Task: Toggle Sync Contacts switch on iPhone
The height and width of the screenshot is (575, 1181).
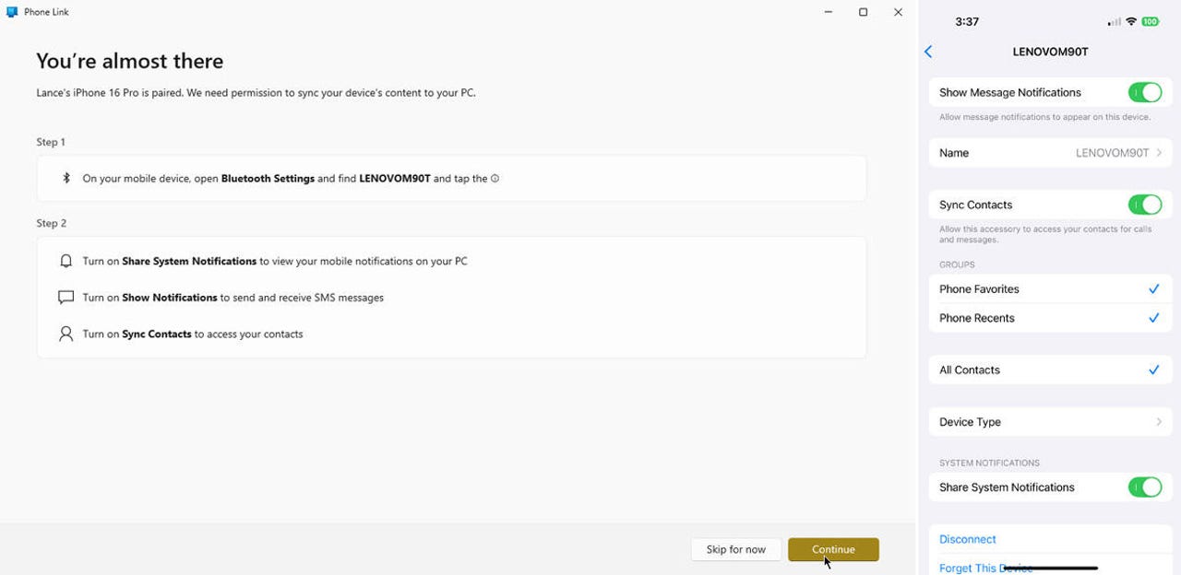Action: pos(1145,205)
